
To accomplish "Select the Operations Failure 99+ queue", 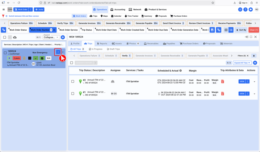I will [22, 23].
